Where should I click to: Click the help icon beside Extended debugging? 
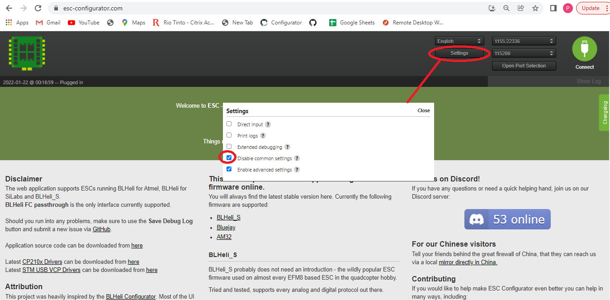(x=287, y=147)
